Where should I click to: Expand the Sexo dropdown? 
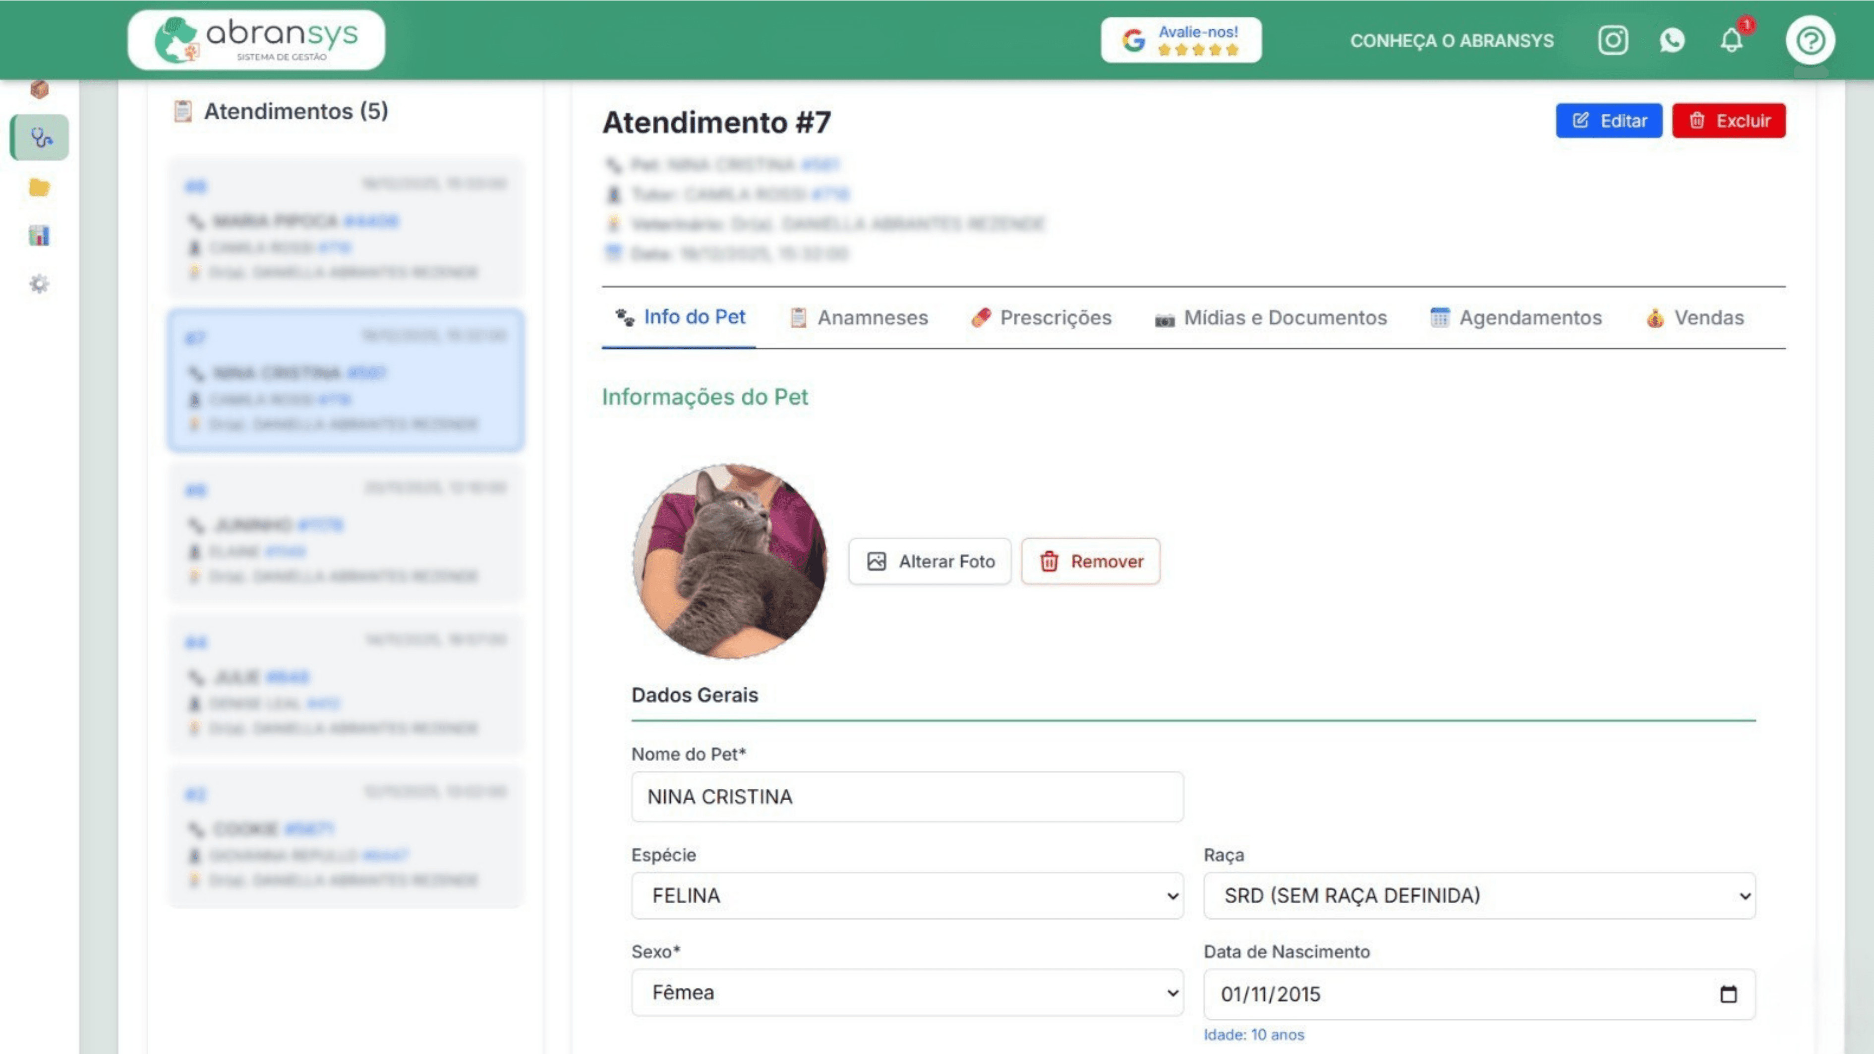906,993
